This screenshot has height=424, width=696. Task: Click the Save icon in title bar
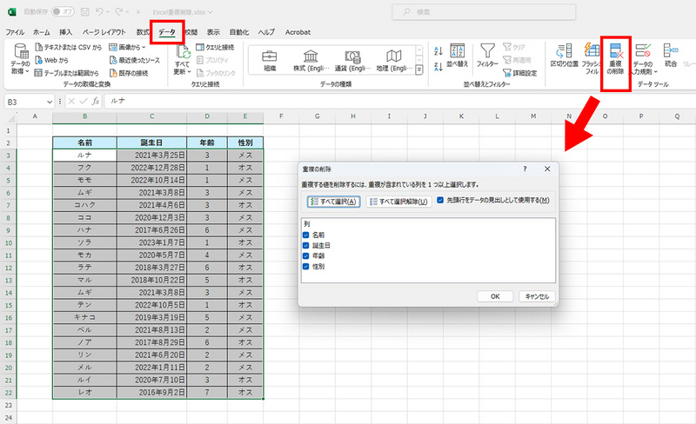tap(85, 12)
